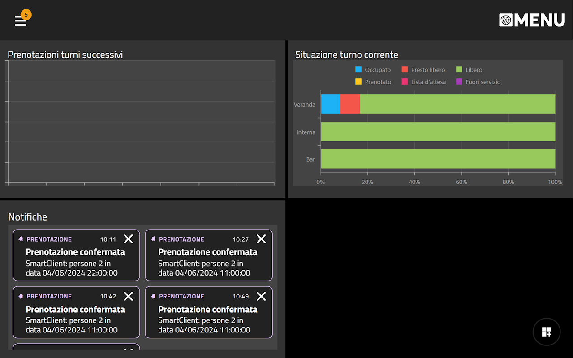Click the green Bar row bar
The image size is (573, 358).
pos(438,159)
